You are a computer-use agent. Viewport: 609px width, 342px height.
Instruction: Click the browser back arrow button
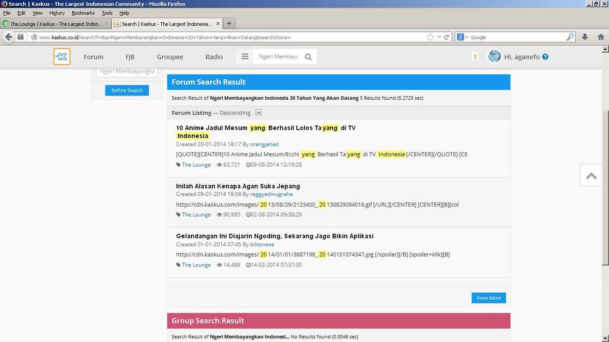click(9, 37)
